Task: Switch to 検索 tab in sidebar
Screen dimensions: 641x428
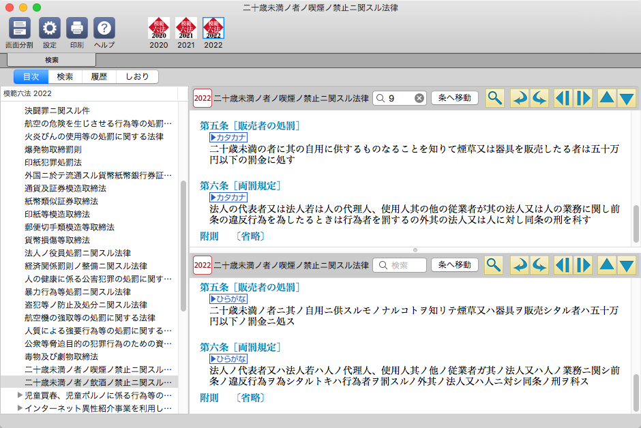Action: [x=65, y=77]
